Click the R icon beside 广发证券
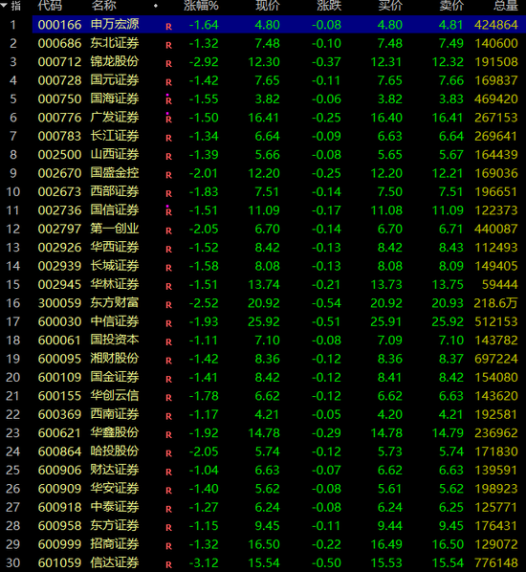This screenshot has width=526, height=572. click(168, 119)
